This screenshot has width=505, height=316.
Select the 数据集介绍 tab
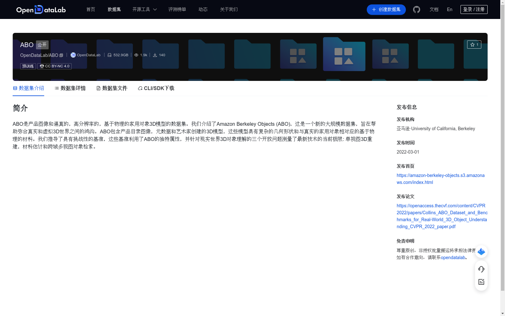pos(28,88)
